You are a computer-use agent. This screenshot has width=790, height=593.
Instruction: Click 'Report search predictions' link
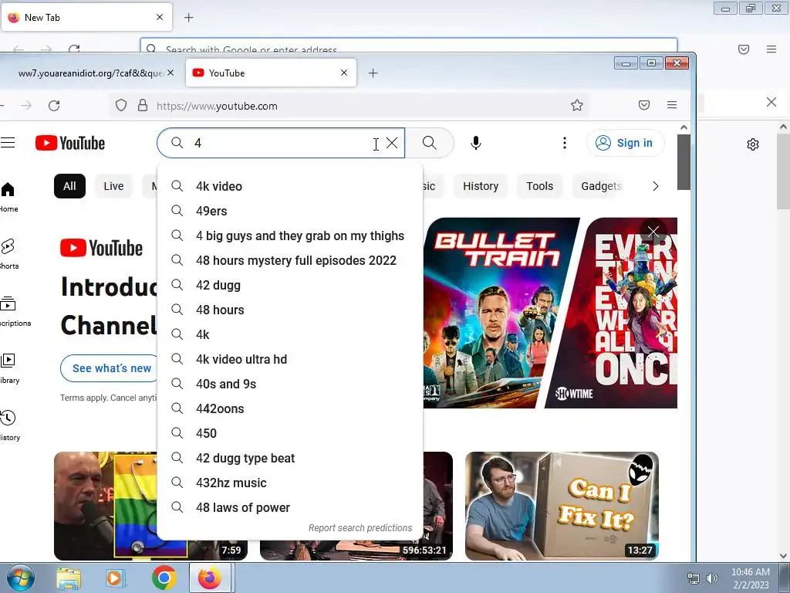click(x=360, y=528)
